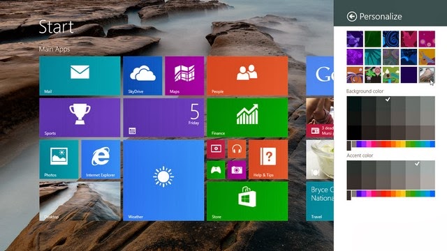447x251 pixels.
Task: Click the Main Apps group name
Action: pos(54,49)
